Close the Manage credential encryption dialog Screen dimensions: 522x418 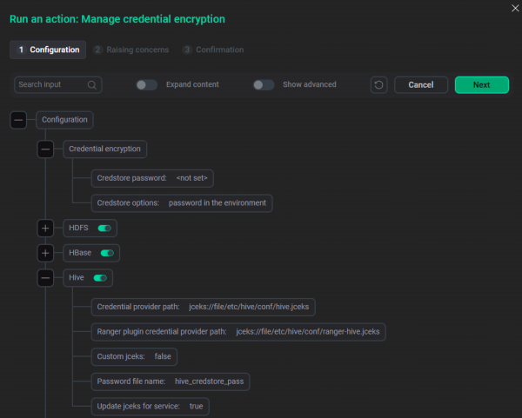click(x=515, y=9)
